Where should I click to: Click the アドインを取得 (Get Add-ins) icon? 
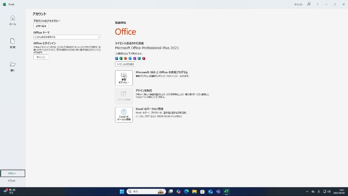(x=124, y=96)
